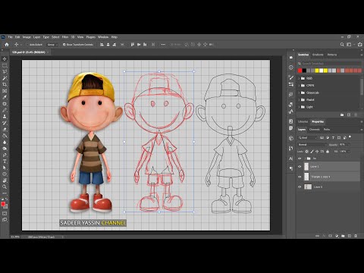Toggle visibility of Triangle 1 copy layer
The height and width of the screenshot is (273, 364).
(x=300, y=177)
